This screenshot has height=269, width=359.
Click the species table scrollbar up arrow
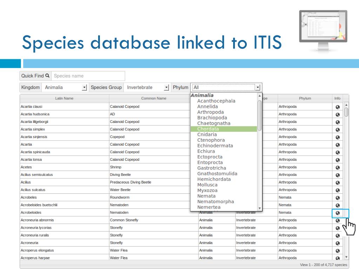[346, 105]
